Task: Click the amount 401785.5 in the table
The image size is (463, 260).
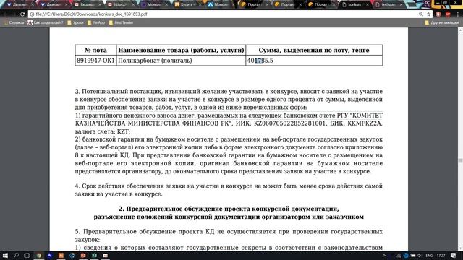Action: point(260,61)
